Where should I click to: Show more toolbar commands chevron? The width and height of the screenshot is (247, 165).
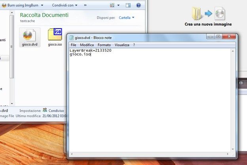85,5
